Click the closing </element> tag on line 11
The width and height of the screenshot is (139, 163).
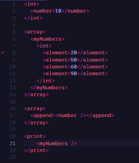[x=93, y=74]
